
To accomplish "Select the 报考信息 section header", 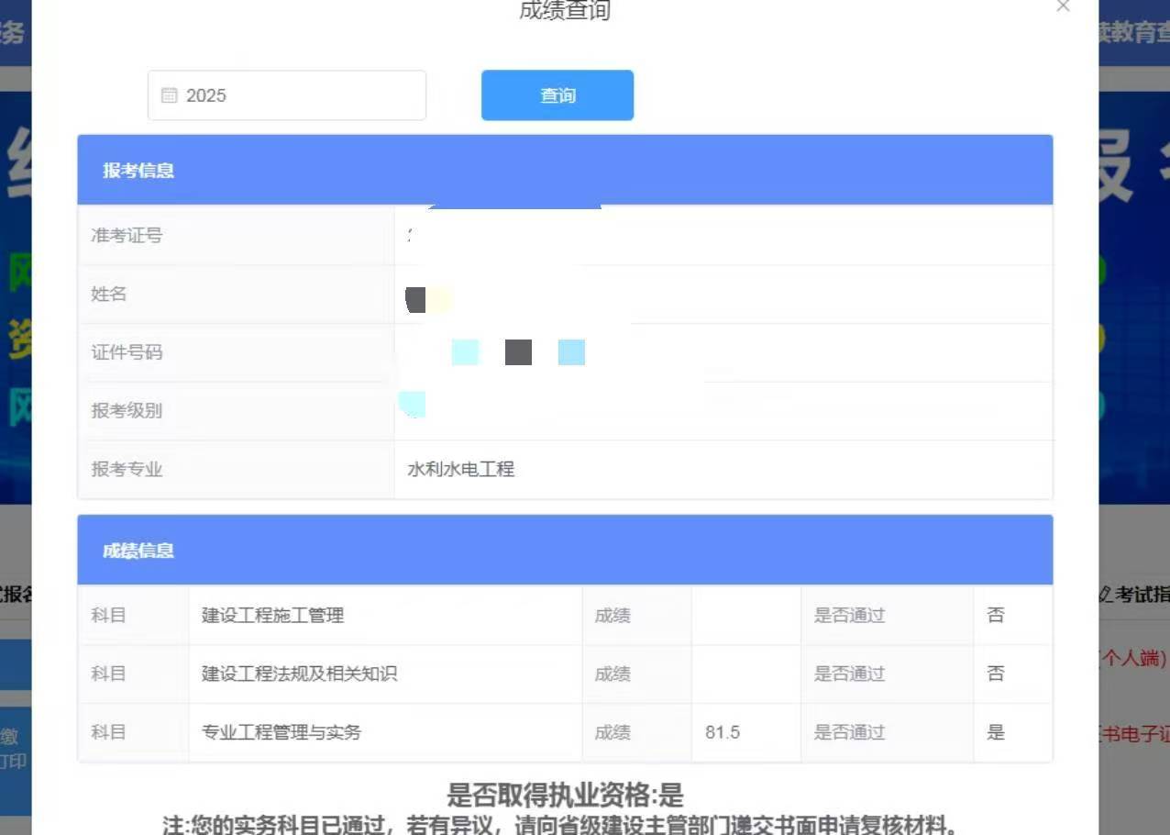I will [565, 170].
